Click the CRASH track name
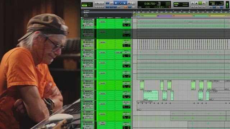The image size is (230, 129). [88, 112]
